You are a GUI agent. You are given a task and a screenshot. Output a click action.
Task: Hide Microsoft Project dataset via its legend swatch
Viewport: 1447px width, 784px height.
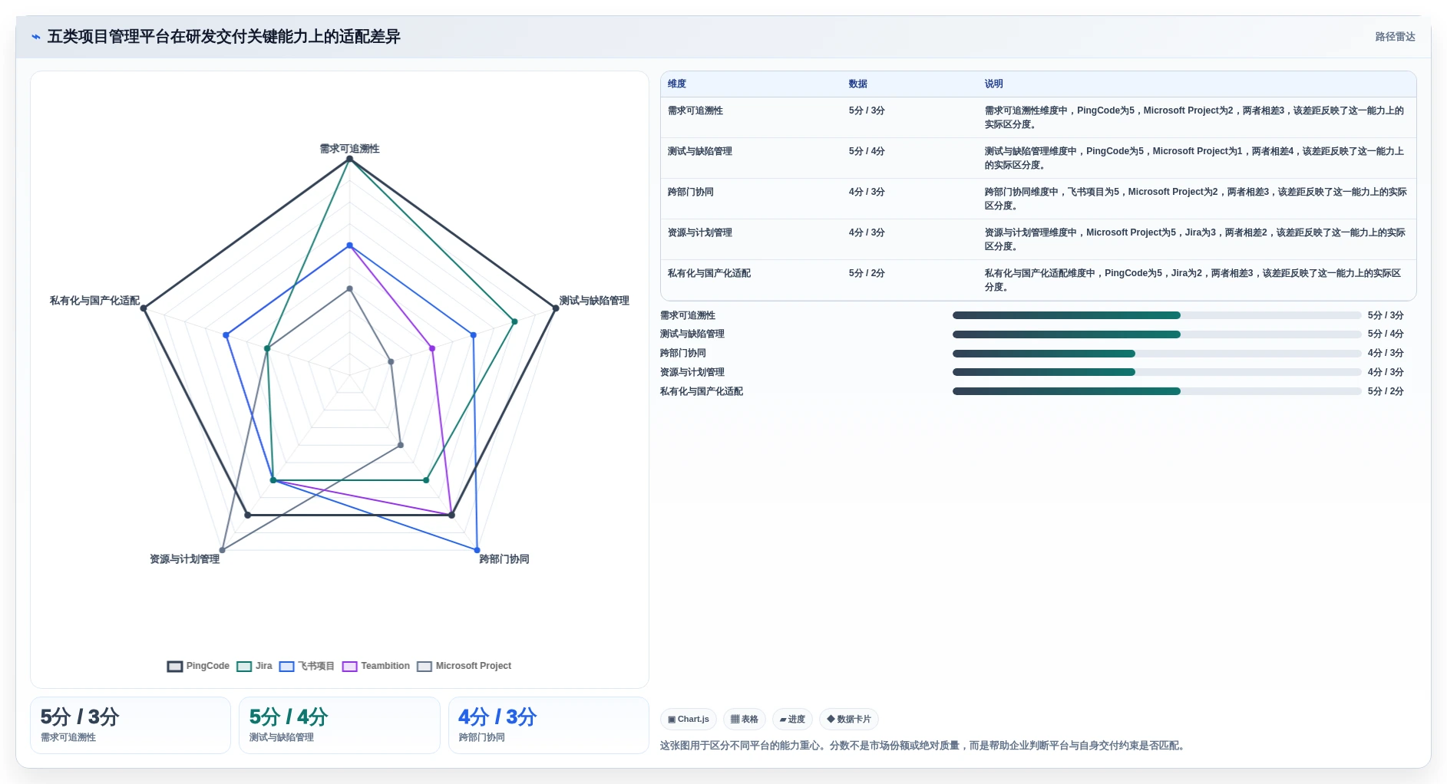coord(425,666)
